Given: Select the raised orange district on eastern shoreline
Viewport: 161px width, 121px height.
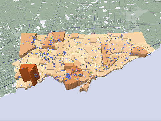Looking at the screenshot, I should tap(140, 52).
